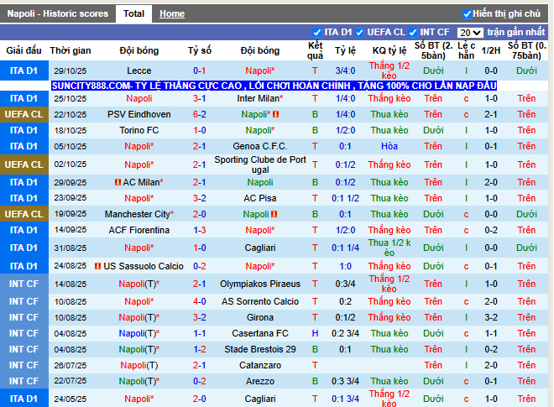The width and height of the screenshot is (554, 407).
Task: Click 'Hòa' result for Genoa match
Action: pos(389,146)
